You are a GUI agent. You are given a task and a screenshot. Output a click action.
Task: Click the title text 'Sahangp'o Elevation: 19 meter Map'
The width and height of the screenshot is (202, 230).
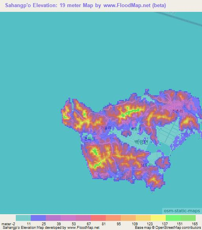(49, 6)
